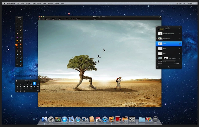199x127 pixels.
Task: Open Trash in the Dock
Action: 155,119
